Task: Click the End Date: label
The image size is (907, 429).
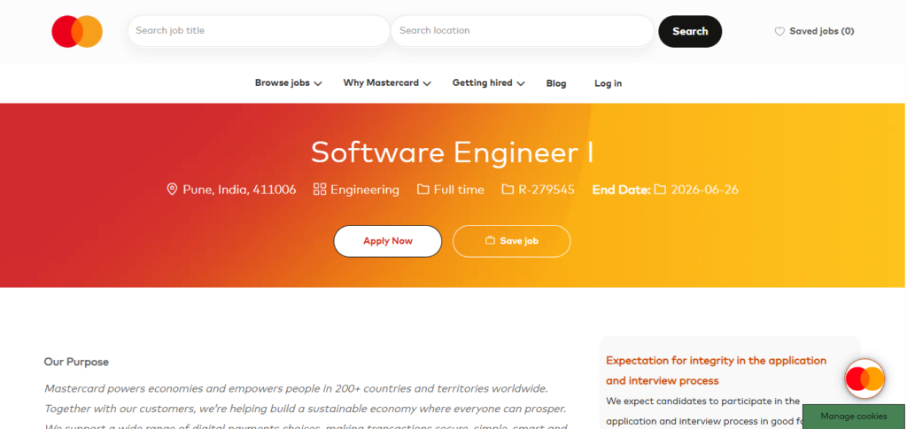Action: click(x=621, y=190)
